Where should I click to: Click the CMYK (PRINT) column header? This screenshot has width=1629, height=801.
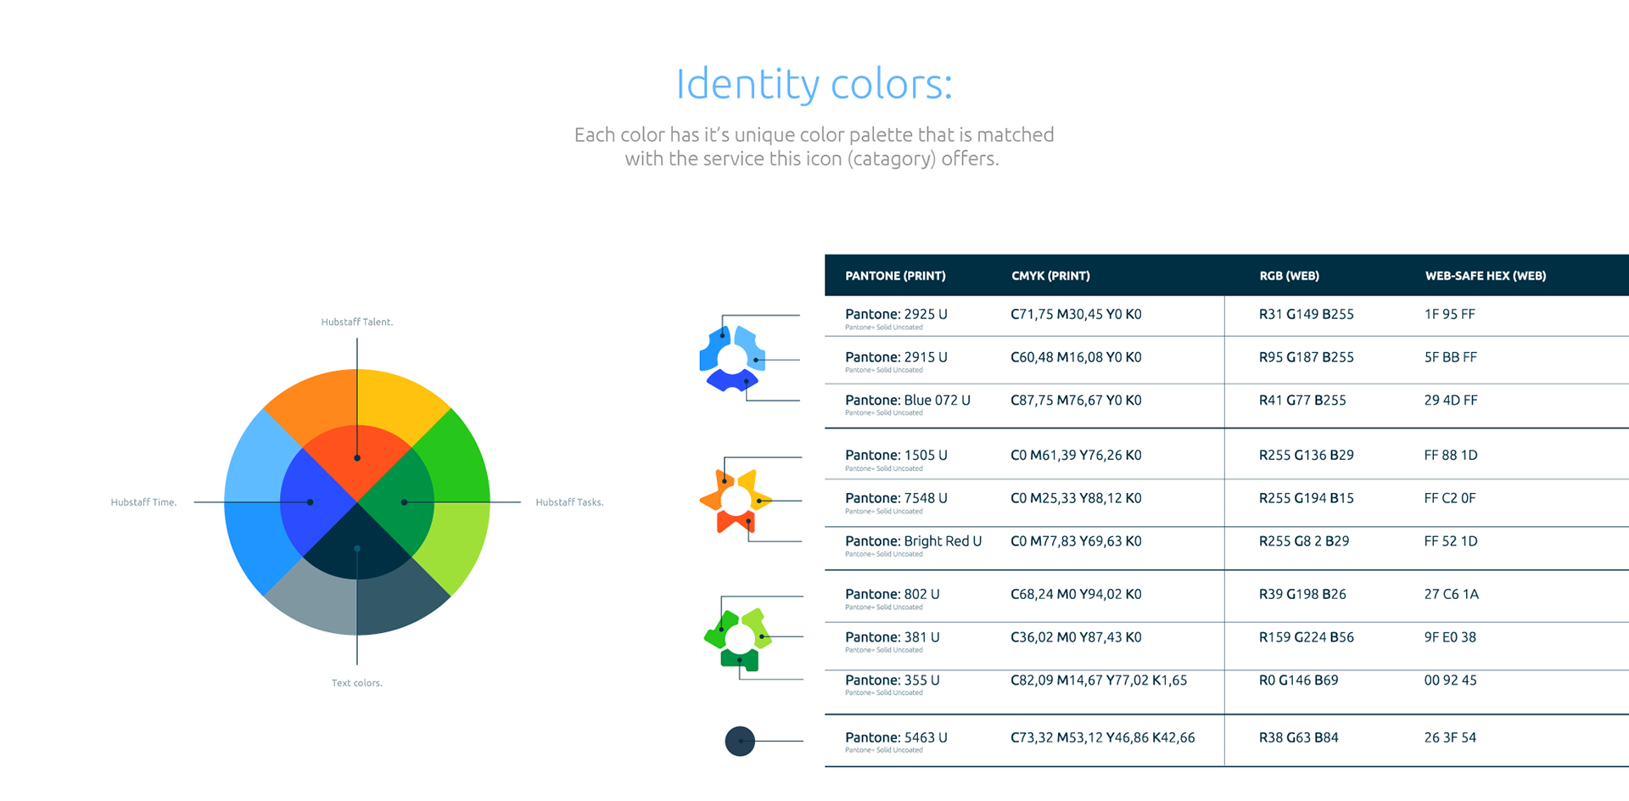coord(1050,276)
